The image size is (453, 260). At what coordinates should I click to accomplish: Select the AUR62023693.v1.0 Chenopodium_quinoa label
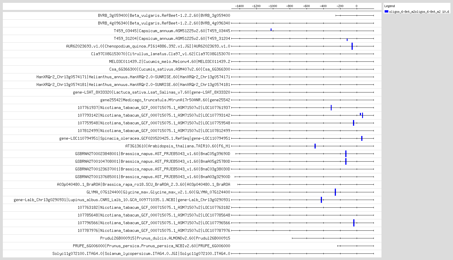coord(148,46)
